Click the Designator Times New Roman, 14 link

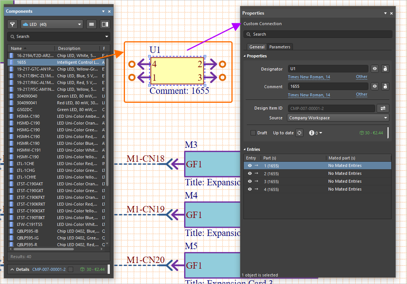[309, 77]
